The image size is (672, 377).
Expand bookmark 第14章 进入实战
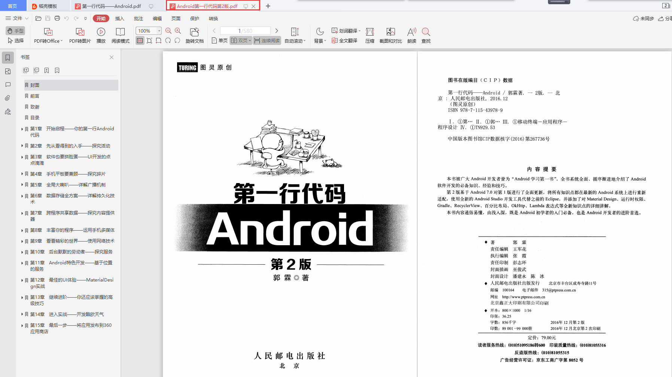pos(22,314)
